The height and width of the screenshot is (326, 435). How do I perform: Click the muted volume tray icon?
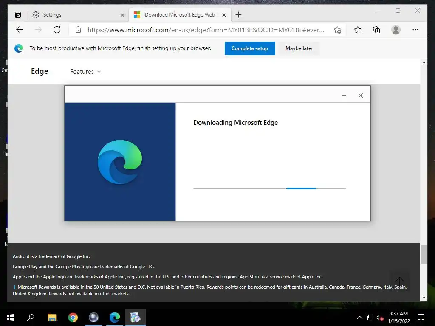coord(380,318)
